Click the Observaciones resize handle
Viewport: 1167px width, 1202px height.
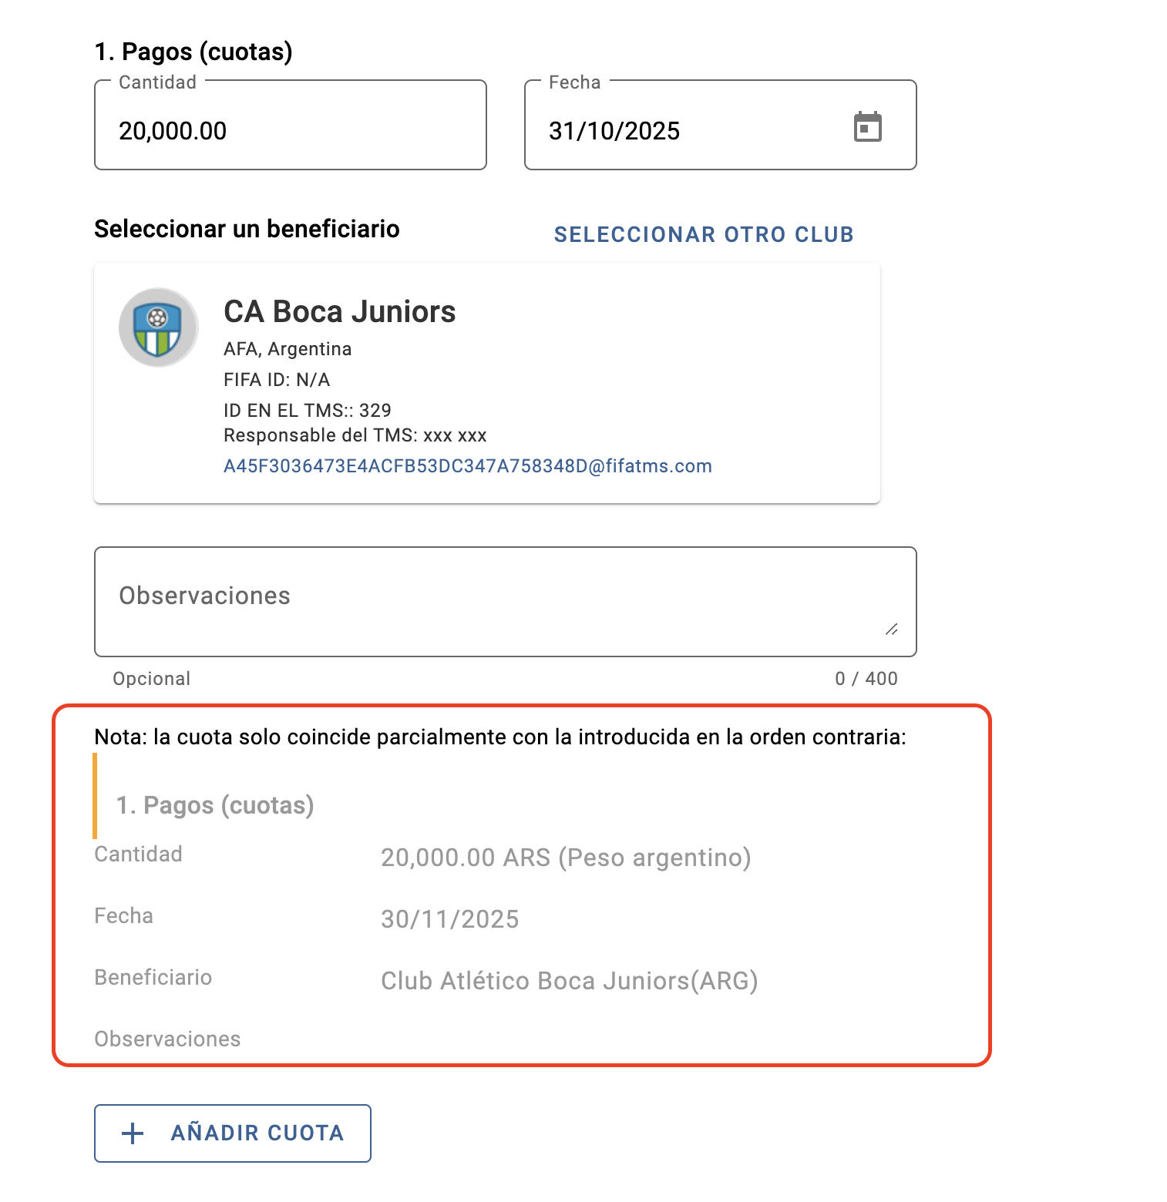[x=892, y=630]
